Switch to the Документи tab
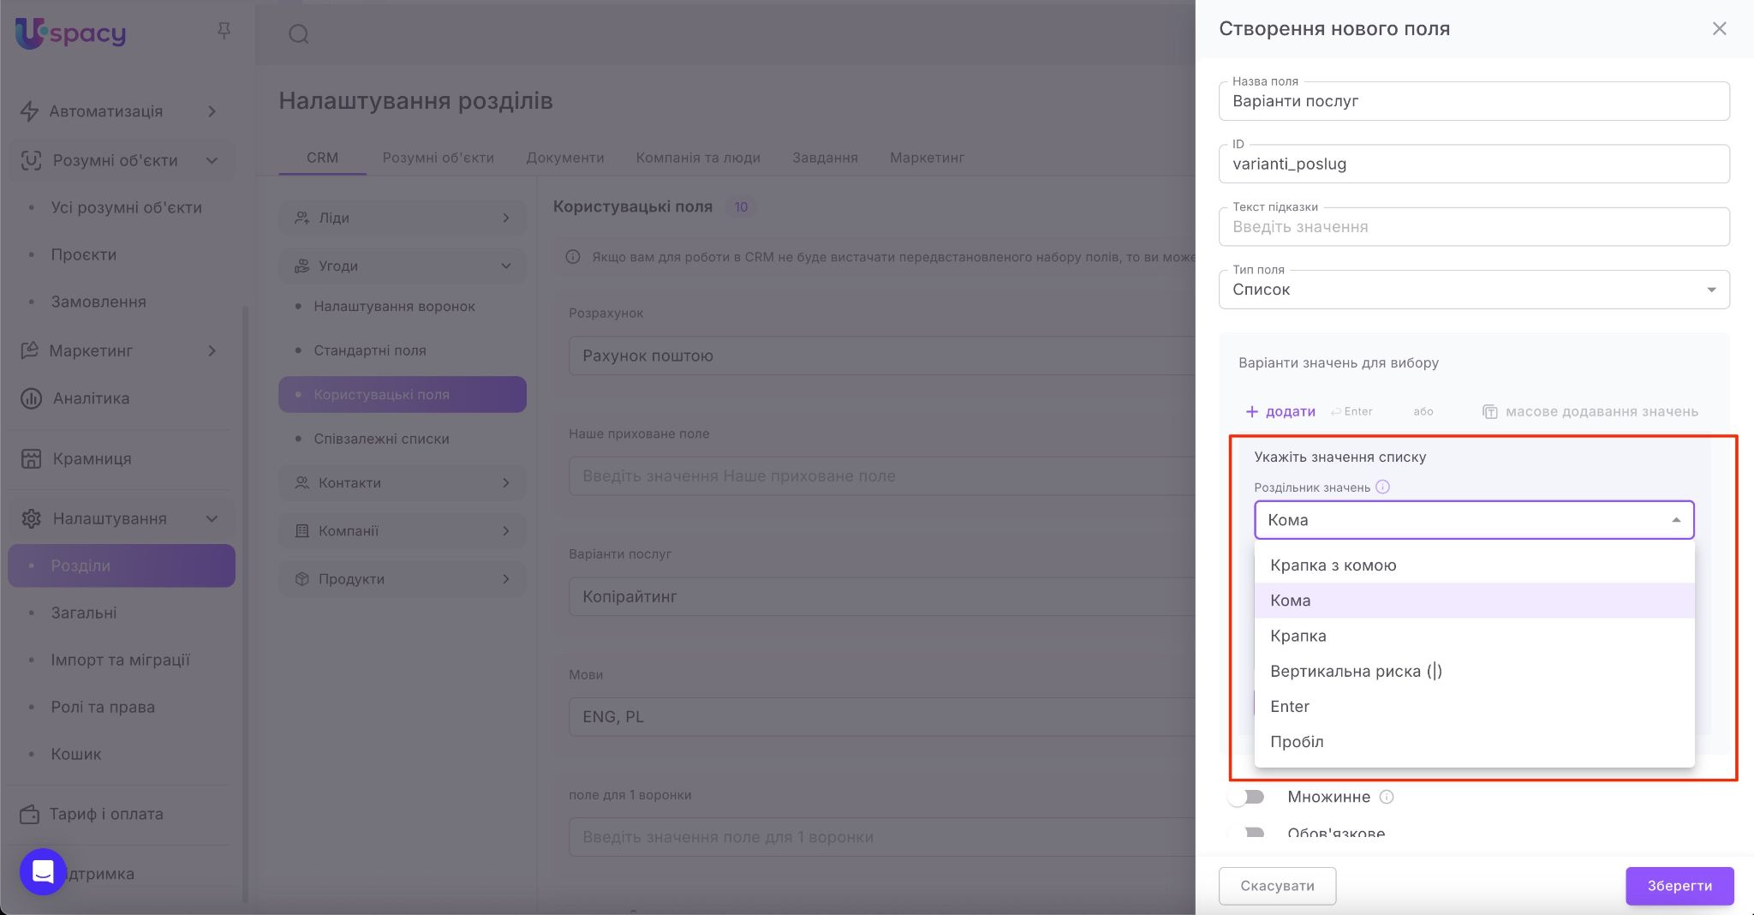The width and height of the screenshot is (1754, 915). click(x=564, y=158)
